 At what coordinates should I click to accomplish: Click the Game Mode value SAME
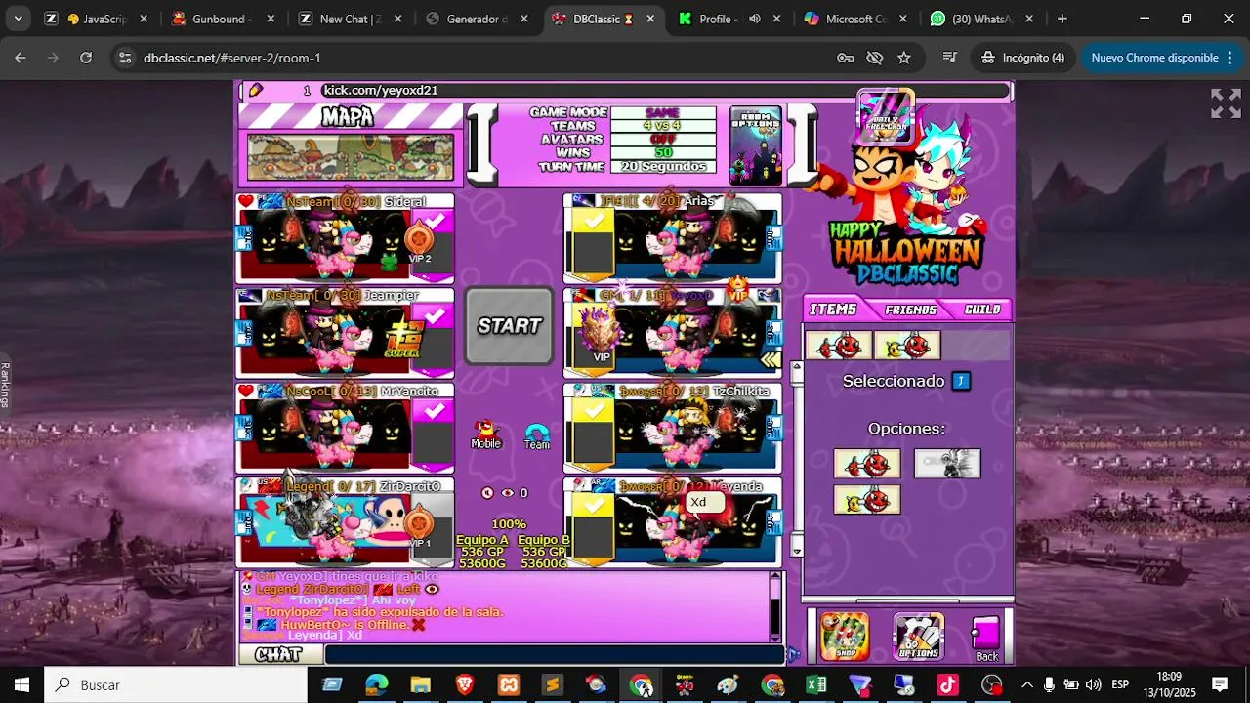click(663, 113)
